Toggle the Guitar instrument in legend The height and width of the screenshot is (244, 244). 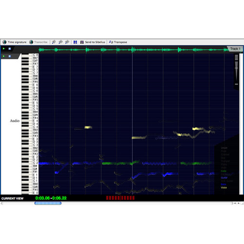pyautogui.click(x=224, y=178)
